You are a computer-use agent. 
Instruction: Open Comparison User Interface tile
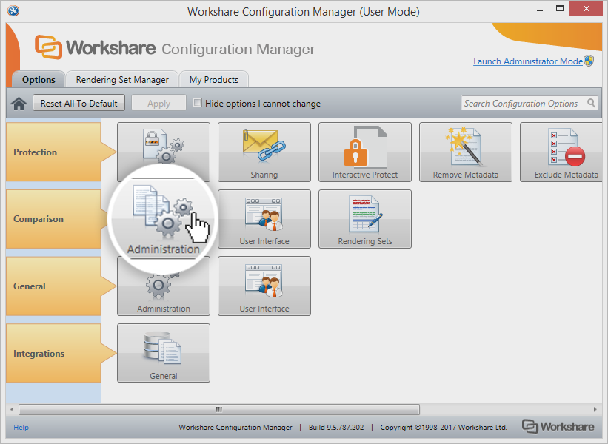click(264, 219)
